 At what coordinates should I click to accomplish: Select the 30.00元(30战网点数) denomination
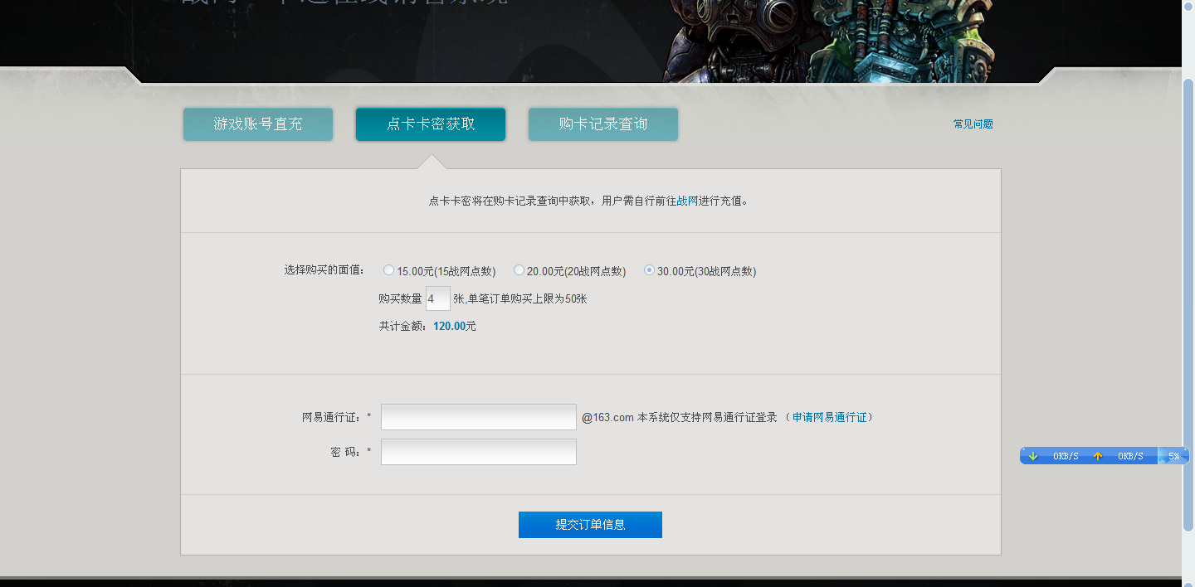[x=649, y=269]
